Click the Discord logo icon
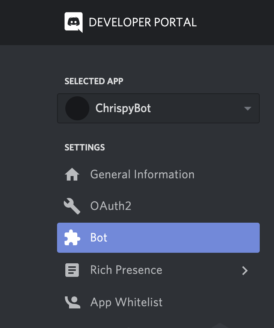 point(74,22)
